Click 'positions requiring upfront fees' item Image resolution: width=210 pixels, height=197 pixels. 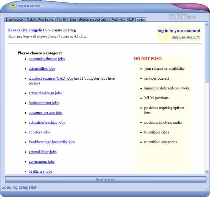(x=164, y=110)
